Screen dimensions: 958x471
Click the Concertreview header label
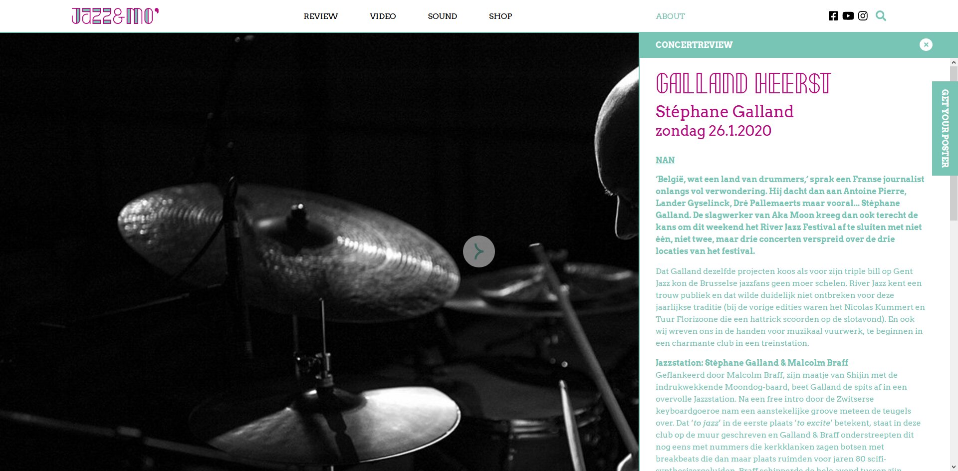[x=694, y=45]
